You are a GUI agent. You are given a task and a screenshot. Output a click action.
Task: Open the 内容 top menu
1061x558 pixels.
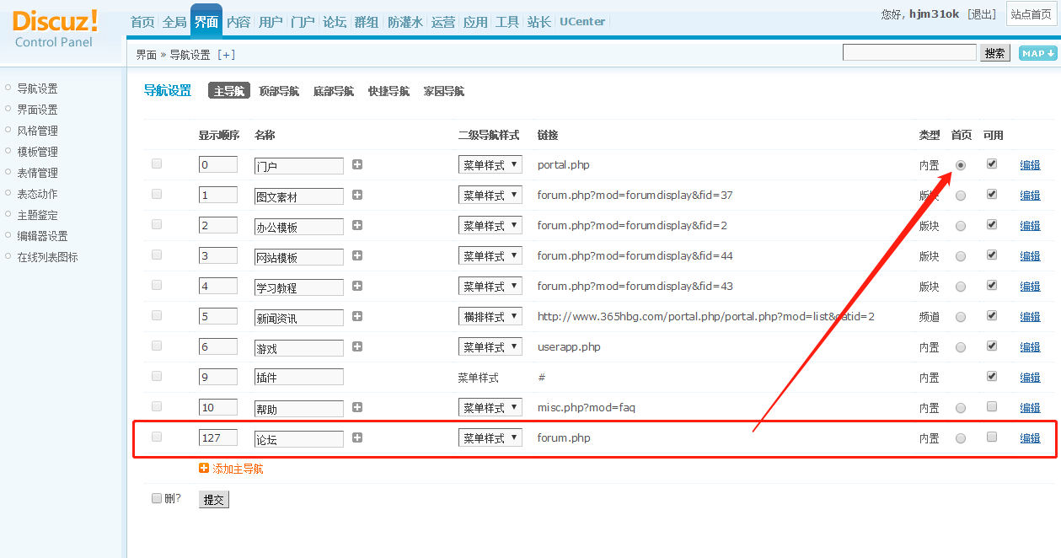point(238,22)
